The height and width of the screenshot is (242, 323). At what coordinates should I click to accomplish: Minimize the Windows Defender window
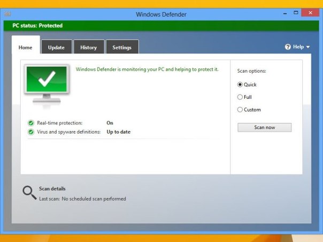coord(285,13)
